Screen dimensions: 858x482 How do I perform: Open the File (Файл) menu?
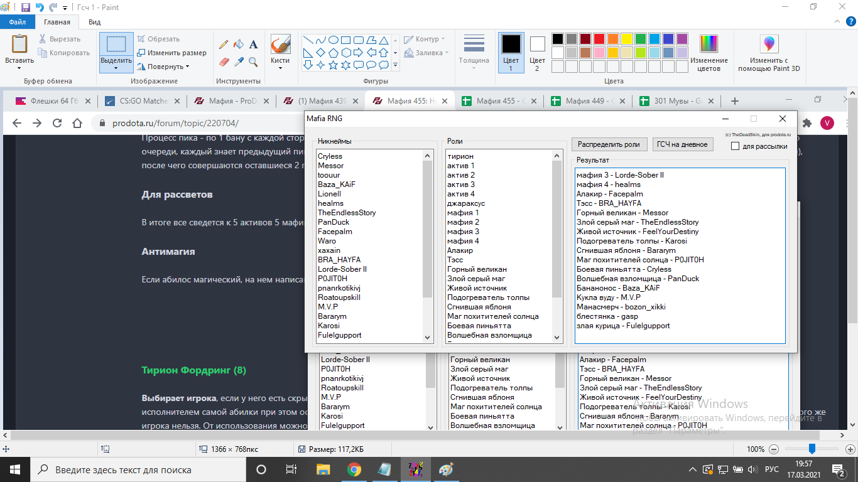pyautogui.click(x=17, y=22)
